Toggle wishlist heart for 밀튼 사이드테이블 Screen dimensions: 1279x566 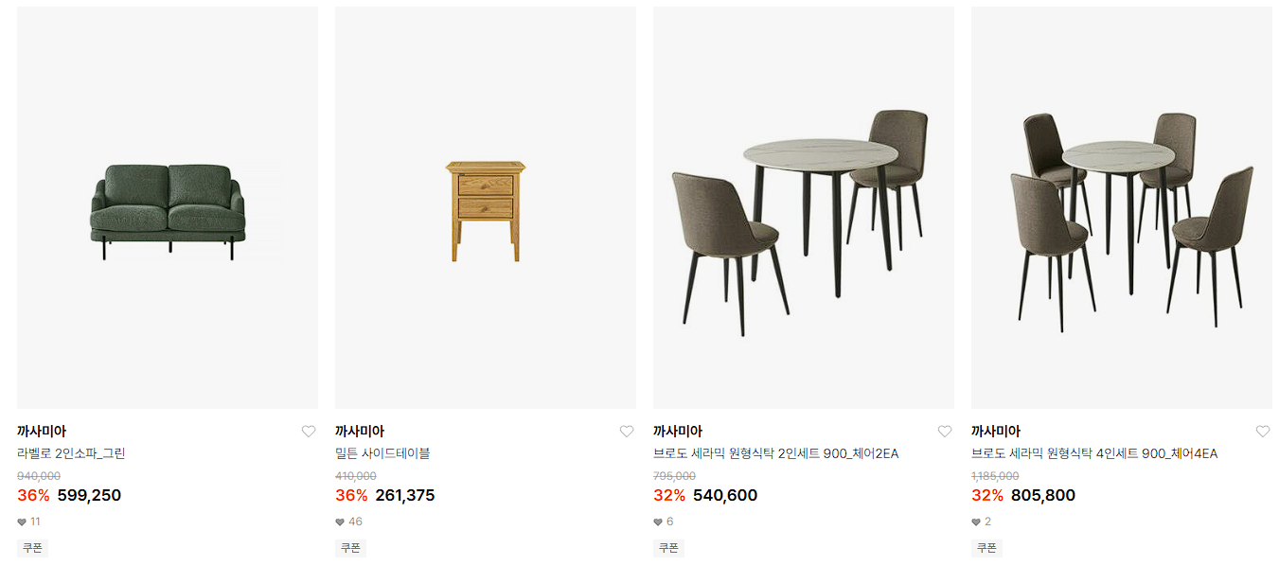click(627, 432)
